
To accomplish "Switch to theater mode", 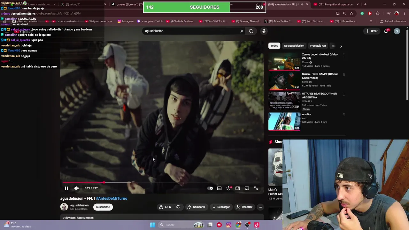I will click(x=238, y=188).
